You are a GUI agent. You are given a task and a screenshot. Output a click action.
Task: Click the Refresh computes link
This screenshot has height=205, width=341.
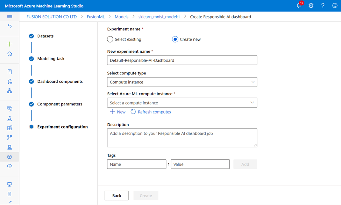click(154, 112)
